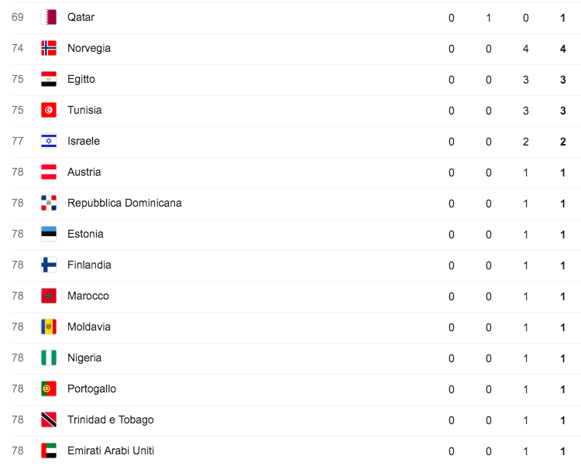Viewport: 581px width, 466px height.
Task: Click the Qatar flag icon
Action: point(49,17)
